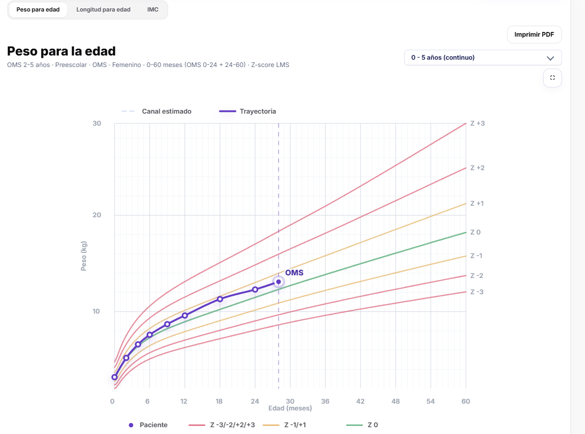Image resolution: width=585 pixels, height=434 pixels.
Task: Click the Z 0 curve end label
Action: (x=476, y=232)
